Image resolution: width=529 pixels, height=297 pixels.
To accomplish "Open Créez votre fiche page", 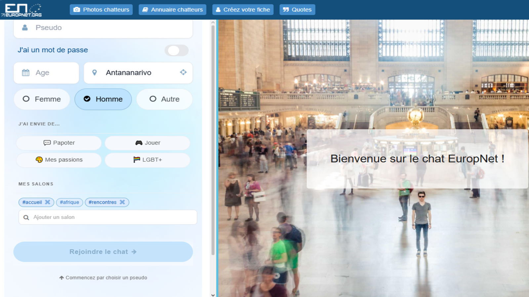I will [x=243, y=10].
